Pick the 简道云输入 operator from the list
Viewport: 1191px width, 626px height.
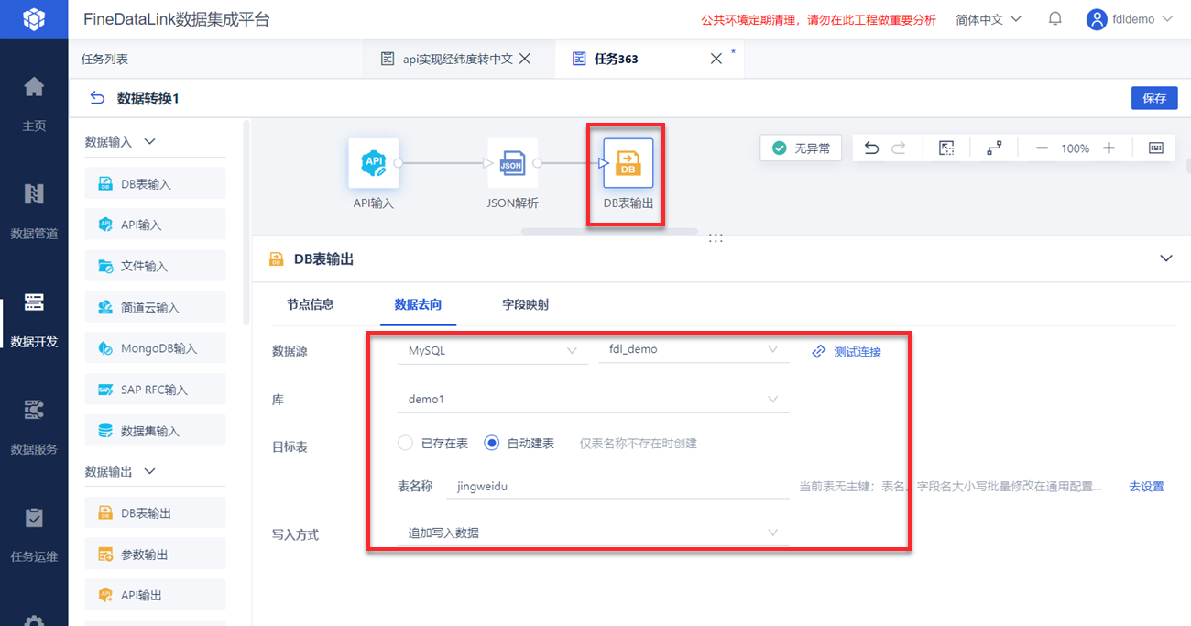pyautogui.click(x=155, y=307)
